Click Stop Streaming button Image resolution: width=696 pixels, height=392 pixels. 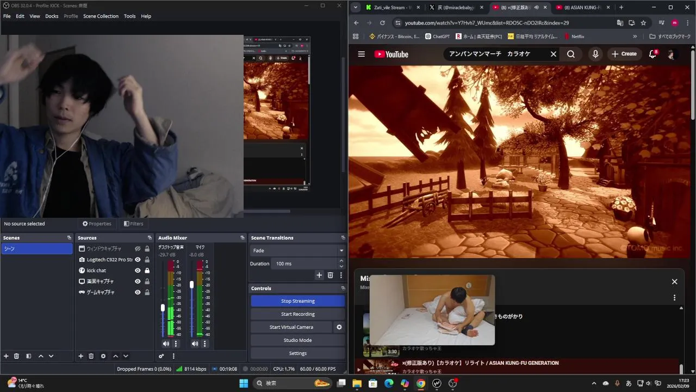tap(297, 301)
